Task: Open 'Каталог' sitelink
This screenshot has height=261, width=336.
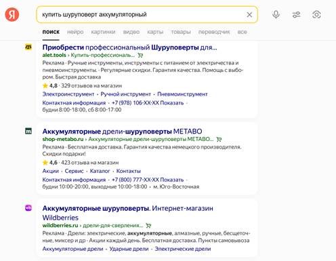Action: point(100,171)
